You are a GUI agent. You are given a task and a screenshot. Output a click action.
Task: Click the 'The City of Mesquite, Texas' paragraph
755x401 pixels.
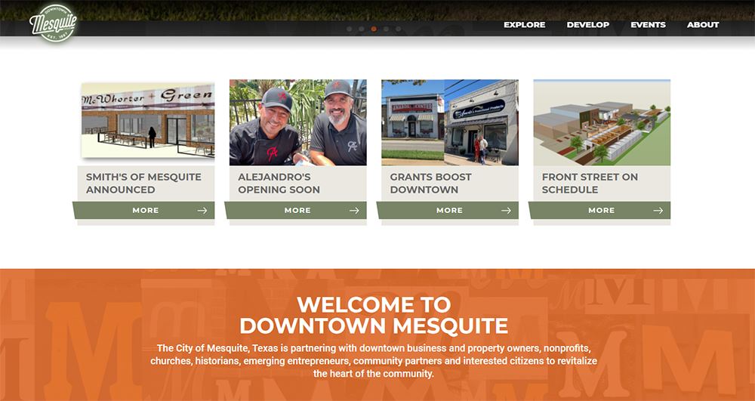(374, 360)
